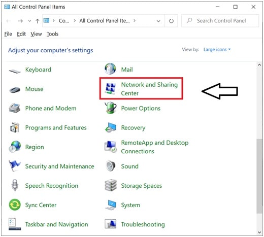Open the View by Large icons dropdown
The height and width of the screenshot is (237, 264).
click(x=217, y=50)
